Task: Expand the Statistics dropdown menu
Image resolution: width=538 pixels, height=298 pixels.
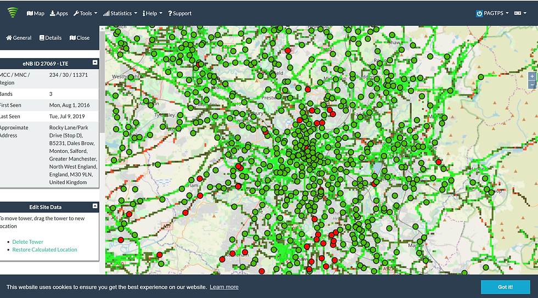Action: pos(120,13)
